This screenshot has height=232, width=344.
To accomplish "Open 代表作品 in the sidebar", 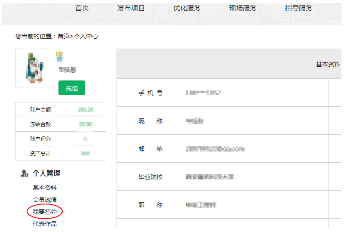I will click(45, 224).
